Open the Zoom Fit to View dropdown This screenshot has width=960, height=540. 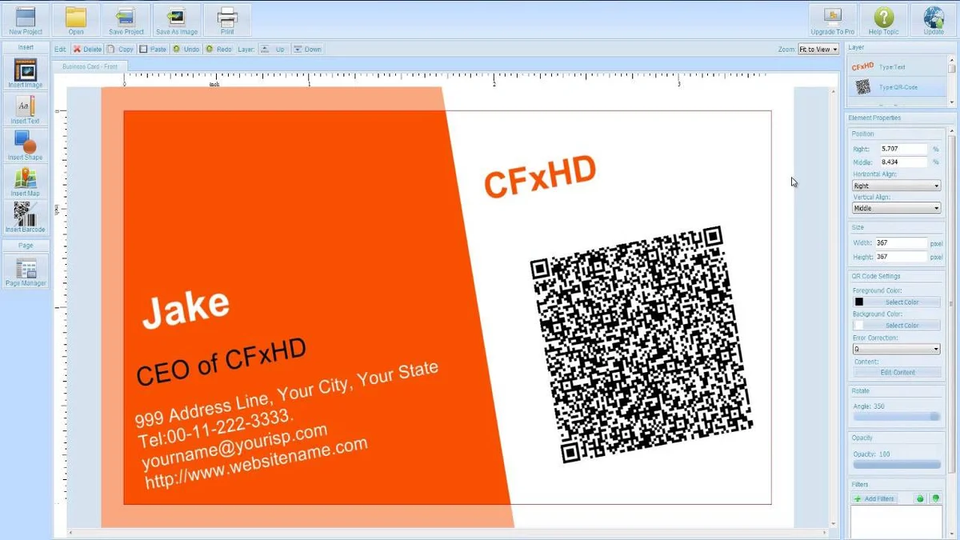pyautogui.click(x=818, y=49)
